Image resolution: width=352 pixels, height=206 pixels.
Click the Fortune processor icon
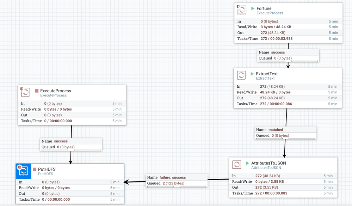click(x=242, y=10)
